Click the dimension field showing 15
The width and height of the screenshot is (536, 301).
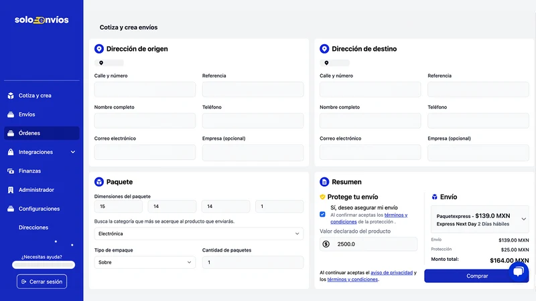119,207
